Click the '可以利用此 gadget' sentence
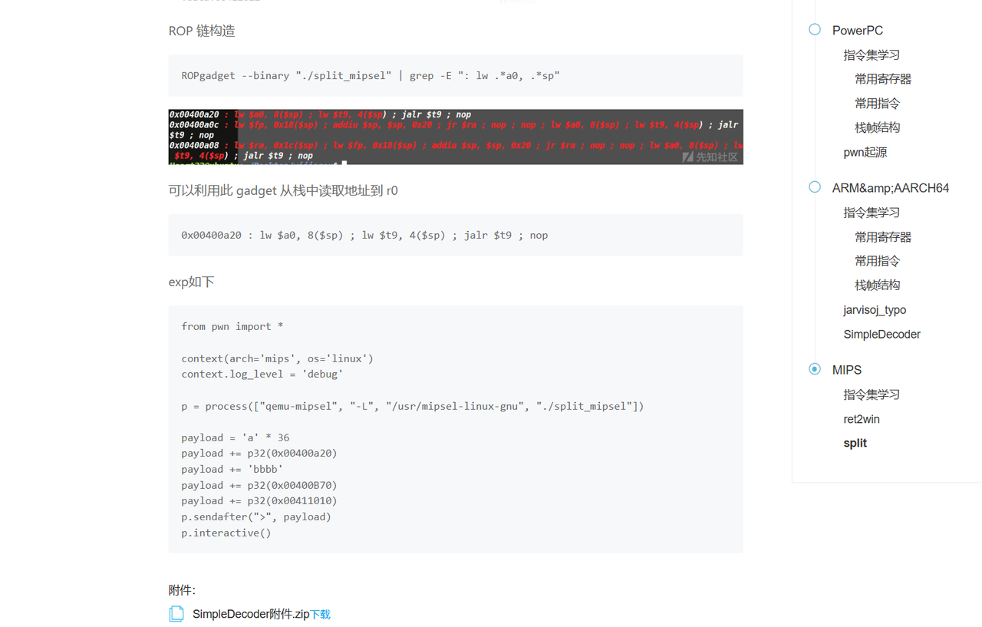Image resolution: width=982 pixels, height=627 pixels. point(283,190)
